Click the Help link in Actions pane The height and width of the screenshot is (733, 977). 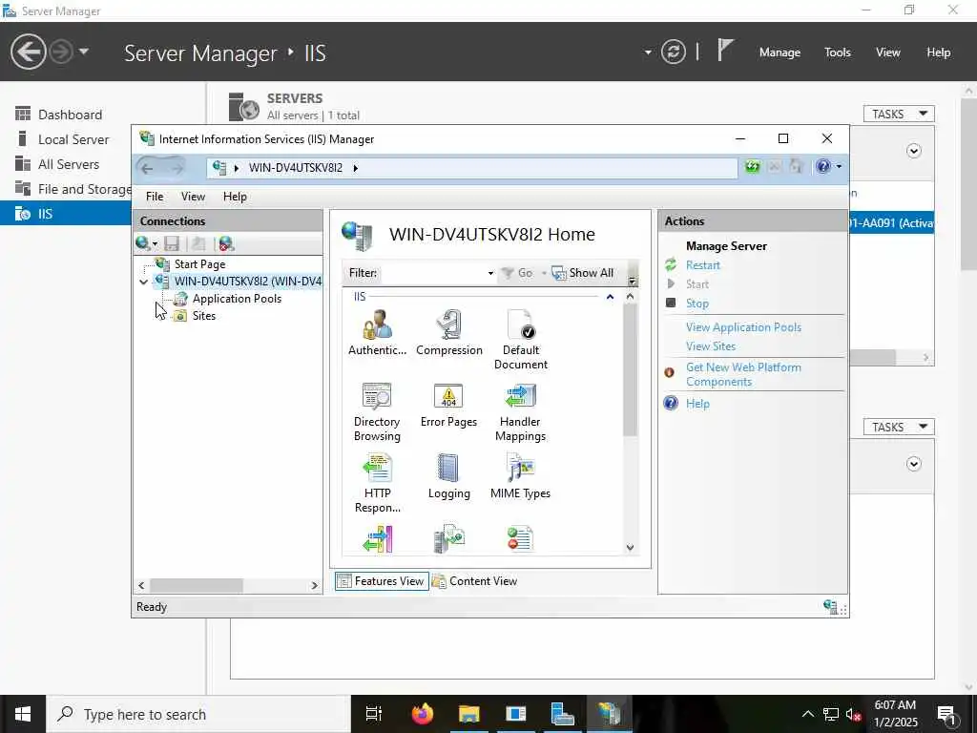(x=697, y=404)
